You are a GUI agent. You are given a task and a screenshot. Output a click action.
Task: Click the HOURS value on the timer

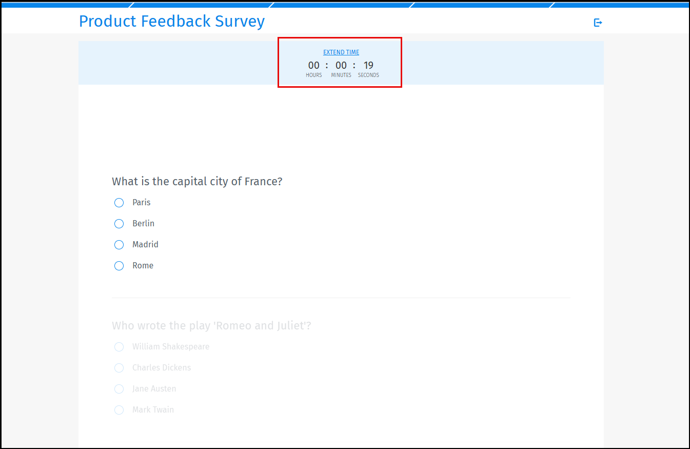(x=313, y=65)
